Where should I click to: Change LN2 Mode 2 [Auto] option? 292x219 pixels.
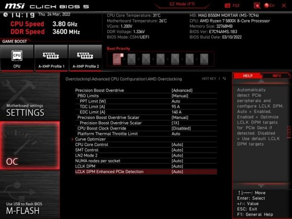177,155
